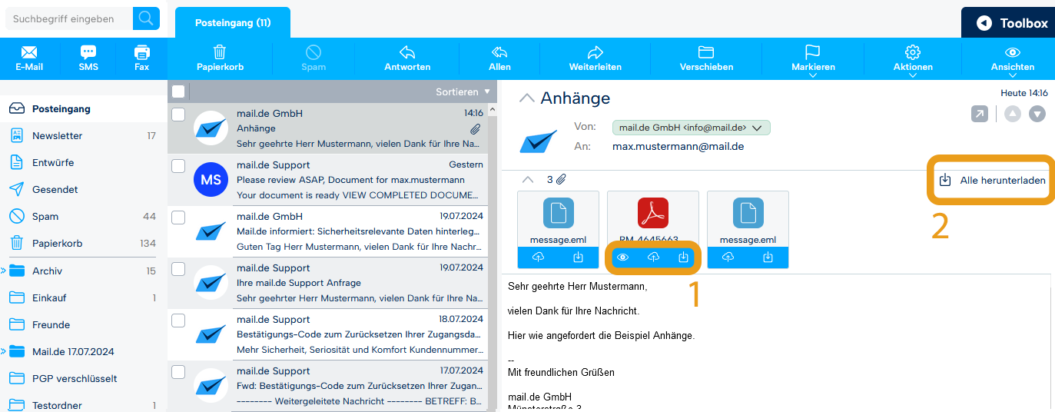
Task: Tick checkbox for 18.07.2024 Bestätigungs-Code email
Action: point(178,321)
